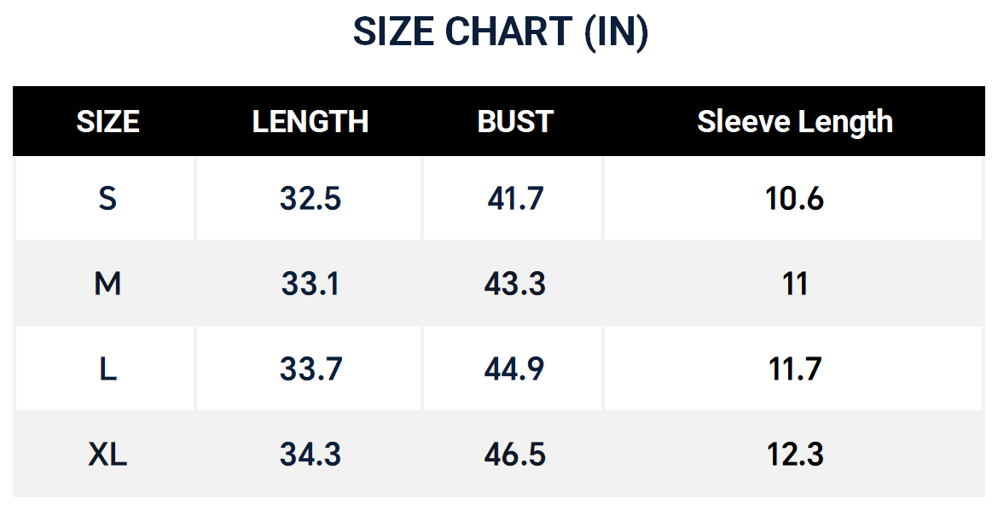Click the Sleeve Length column header
Viewport: 998px width, 510px height.
(795, 122)
